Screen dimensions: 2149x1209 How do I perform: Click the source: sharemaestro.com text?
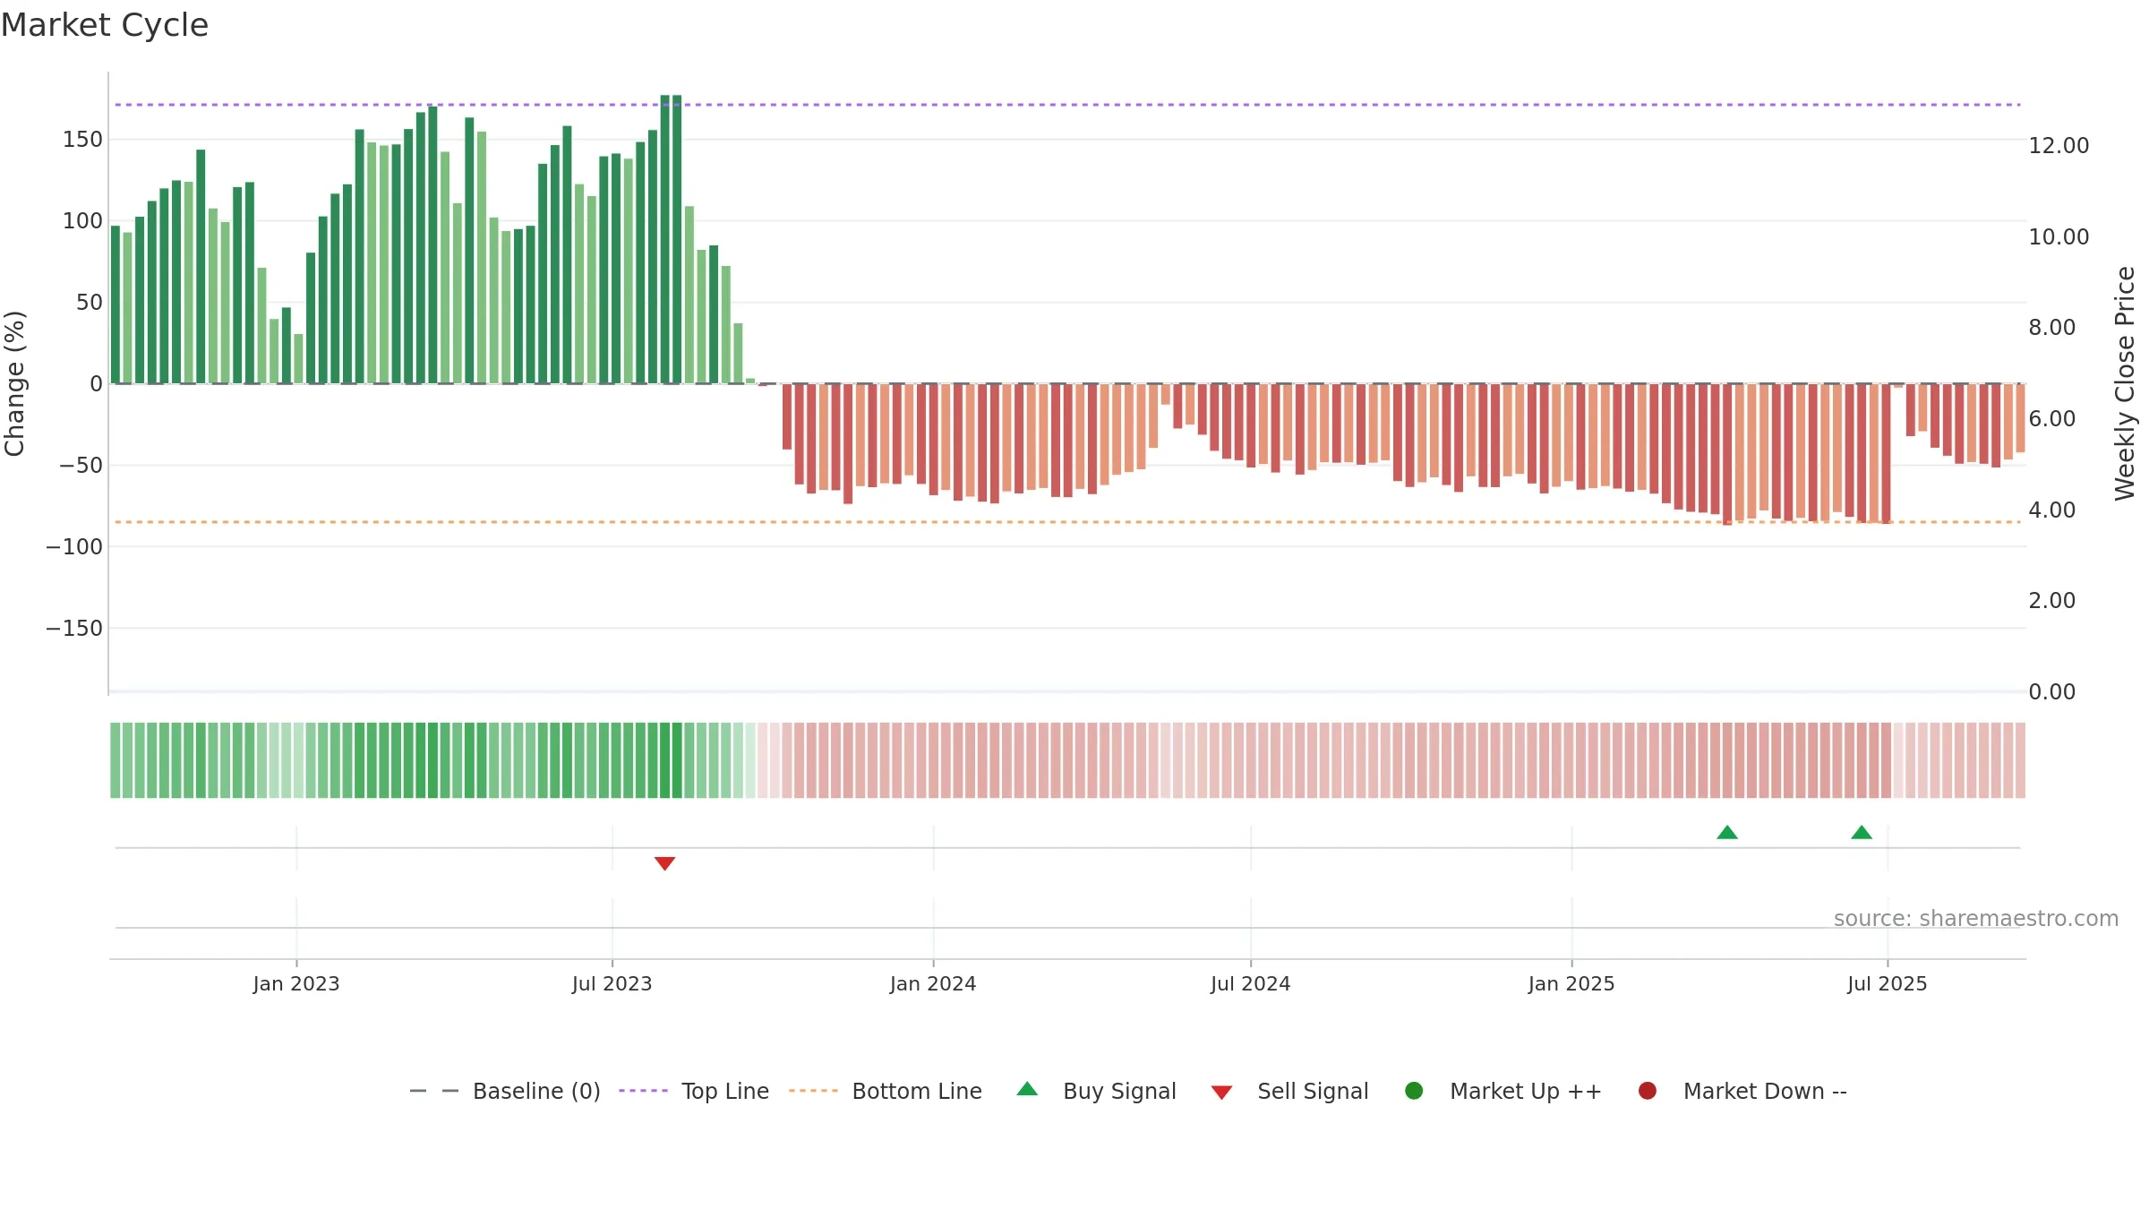coord(1976,918)
